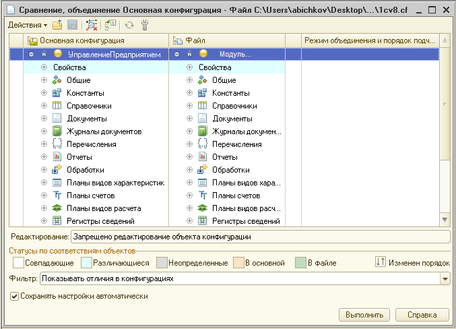This screenshot has height=329, width=456.
Task: Click the save diskette toolbar icon
Action: point(73,25)
